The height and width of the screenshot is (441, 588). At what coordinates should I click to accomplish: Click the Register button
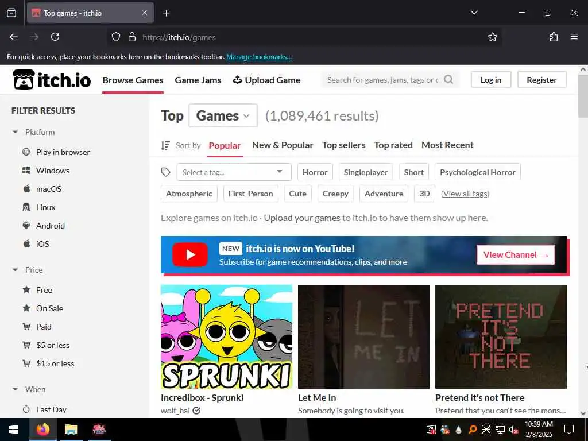click(541, 79)
